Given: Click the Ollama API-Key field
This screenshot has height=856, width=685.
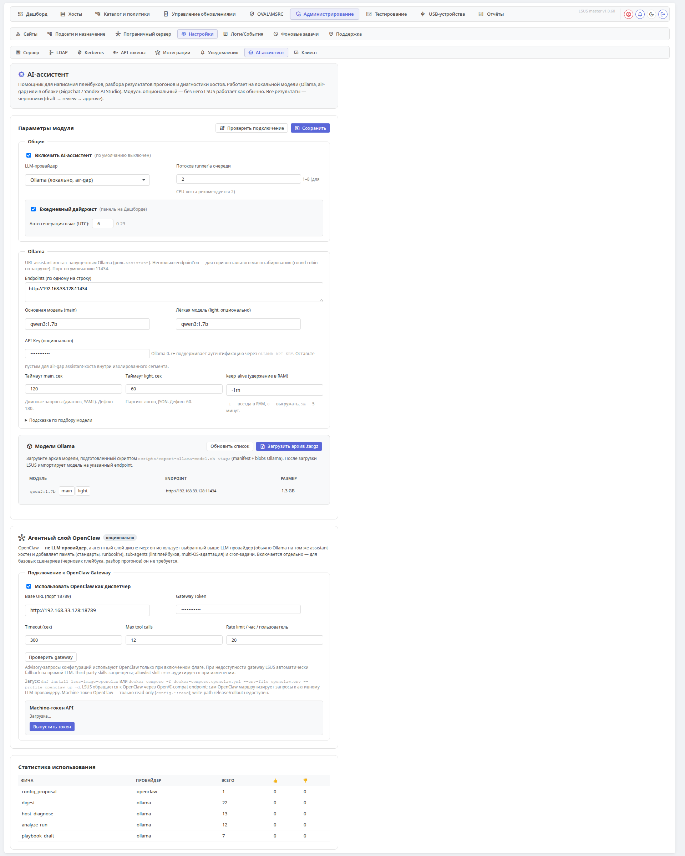Looking at the screenshot, I should click(87, 353).
